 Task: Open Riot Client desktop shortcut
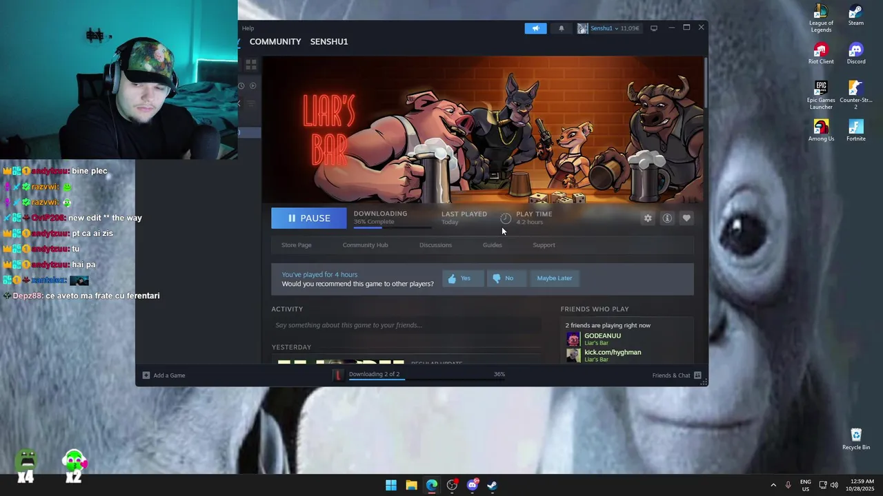[x=821, y=54]
